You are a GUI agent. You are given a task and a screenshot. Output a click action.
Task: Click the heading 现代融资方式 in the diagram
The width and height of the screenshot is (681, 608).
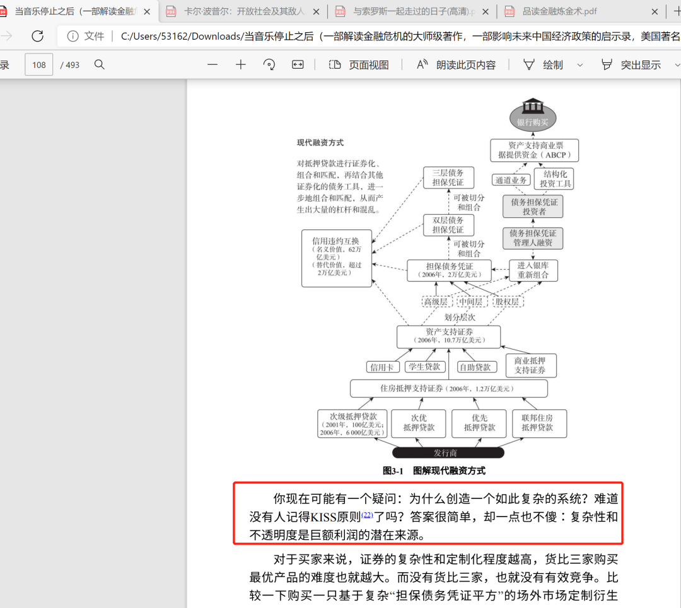pos(320,143)
